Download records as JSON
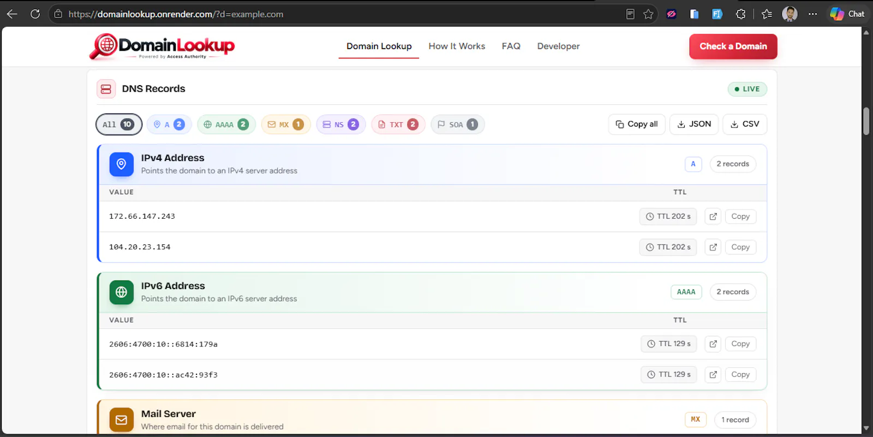873x437 pixels. pos(694,124)
